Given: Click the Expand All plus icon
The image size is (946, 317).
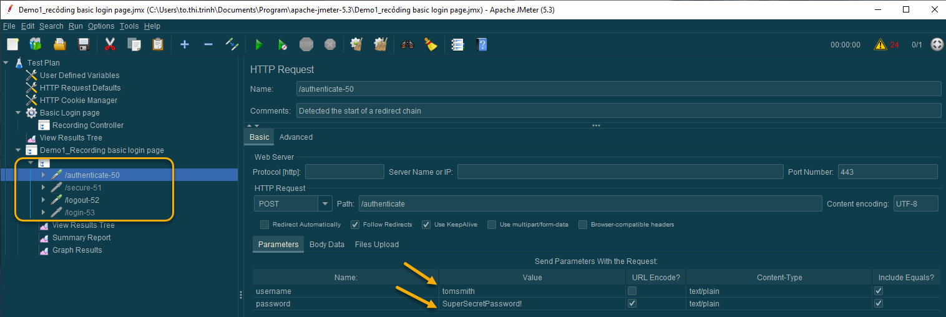Looking at the screenshot, I should tap(185, 44).
